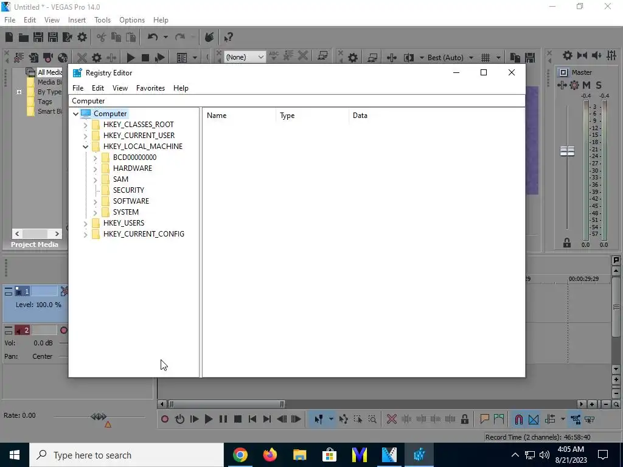The width and height of the screenshot is (623, 467).
Task: Select the Normal Edit tool
Action: click(x=319, y=419)
